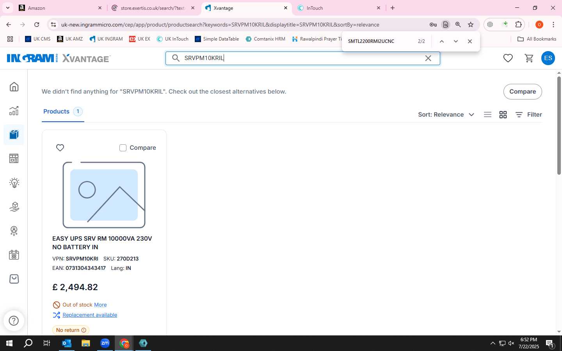Switch to grid view layout icon
The image size is (562, 351).
click(x=503, y=115)
